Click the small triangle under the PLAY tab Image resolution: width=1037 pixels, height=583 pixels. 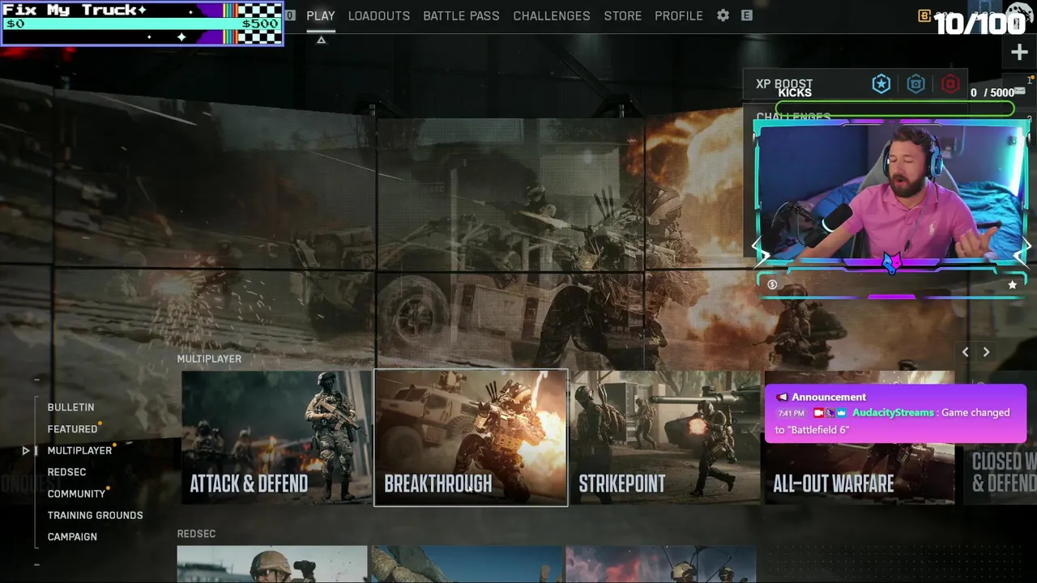[321, 40]
